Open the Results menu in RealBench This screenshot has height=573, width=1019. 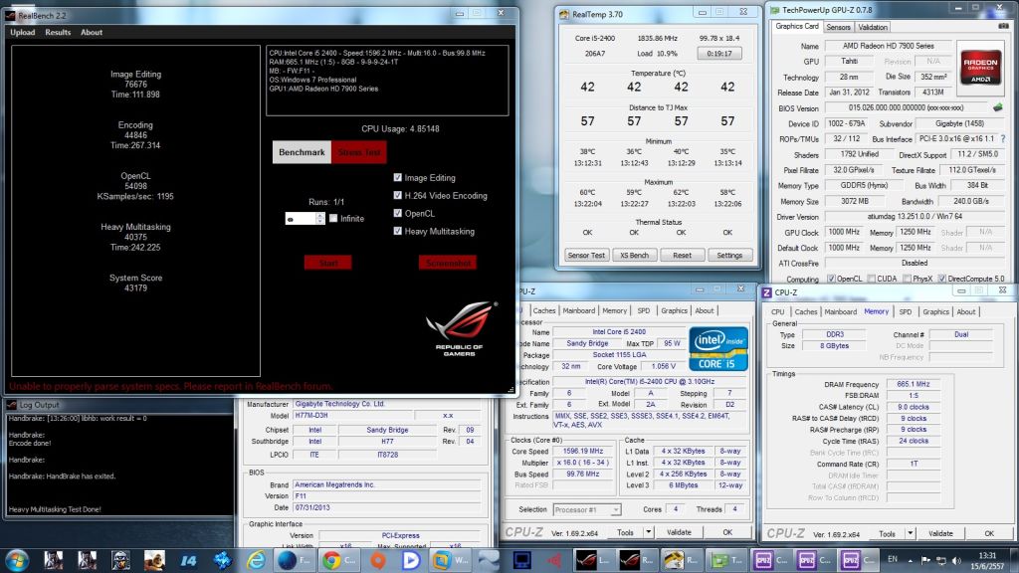point(58,32)
